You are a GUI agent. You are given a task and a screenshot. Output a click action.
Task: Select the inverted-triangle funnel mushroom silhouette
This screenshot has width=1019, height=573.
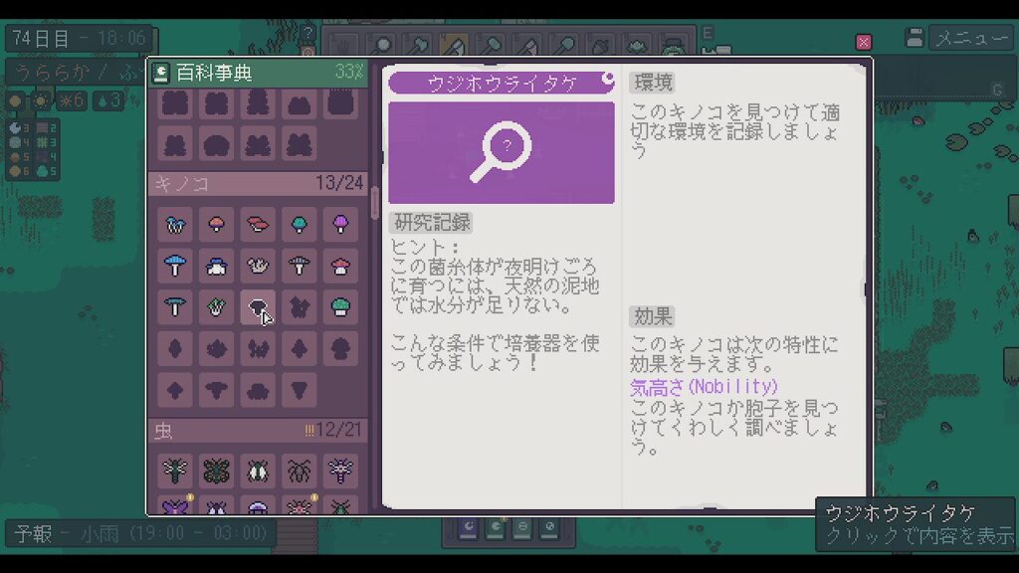coord(299,390)
